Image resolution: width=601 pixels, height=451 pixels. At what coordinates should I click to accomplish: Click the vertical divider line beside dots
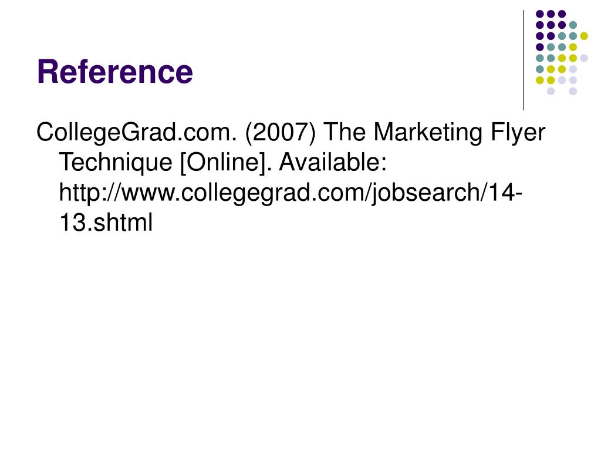524,60
